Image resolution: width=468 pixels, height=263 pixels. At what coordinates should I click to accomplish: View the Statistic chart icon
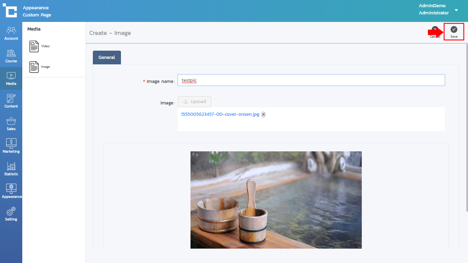(11, 169)
